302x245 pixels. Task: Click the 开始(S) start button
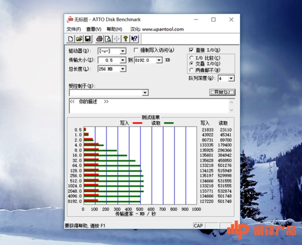click(222, 92)
